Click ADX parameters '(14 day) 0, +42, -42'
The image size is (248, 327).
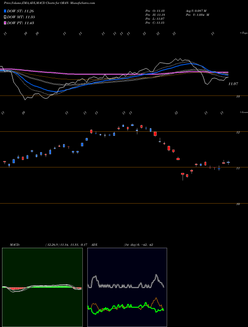point(138,245)
